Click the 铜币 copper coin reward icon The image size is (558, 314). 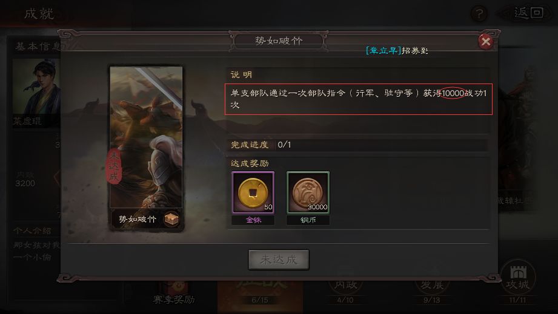(x=308, y=192)
